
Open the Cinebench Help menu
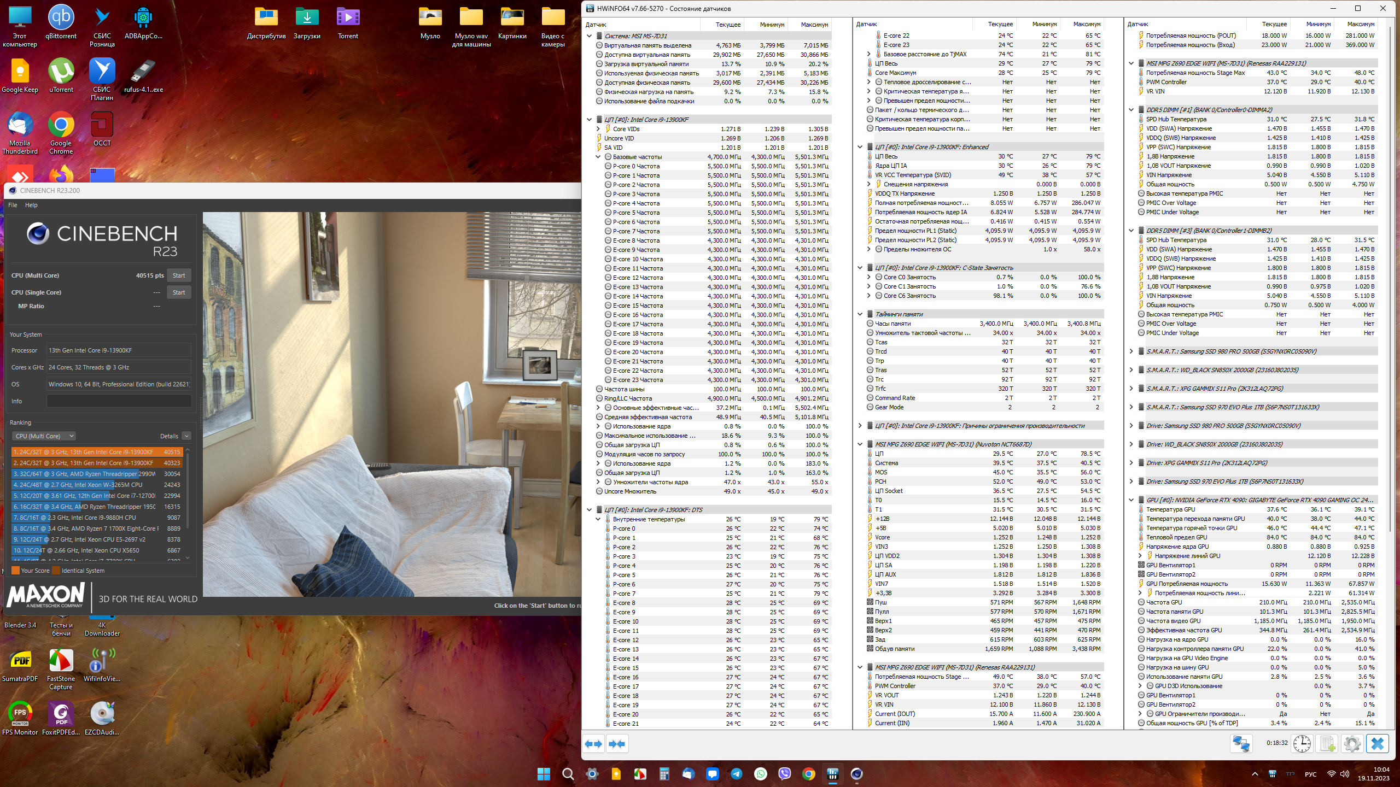pos(31,205)
